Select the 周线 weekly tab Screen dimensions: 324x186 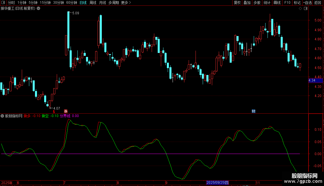(x=93, y=3)
